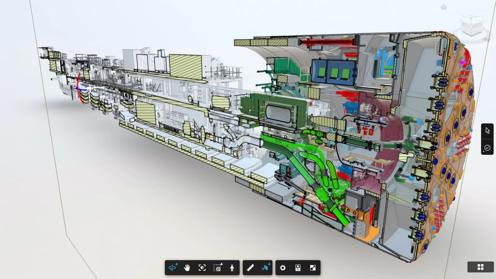Toggle Full Screen mode
The image size is (496, 279).
[313, 268]
